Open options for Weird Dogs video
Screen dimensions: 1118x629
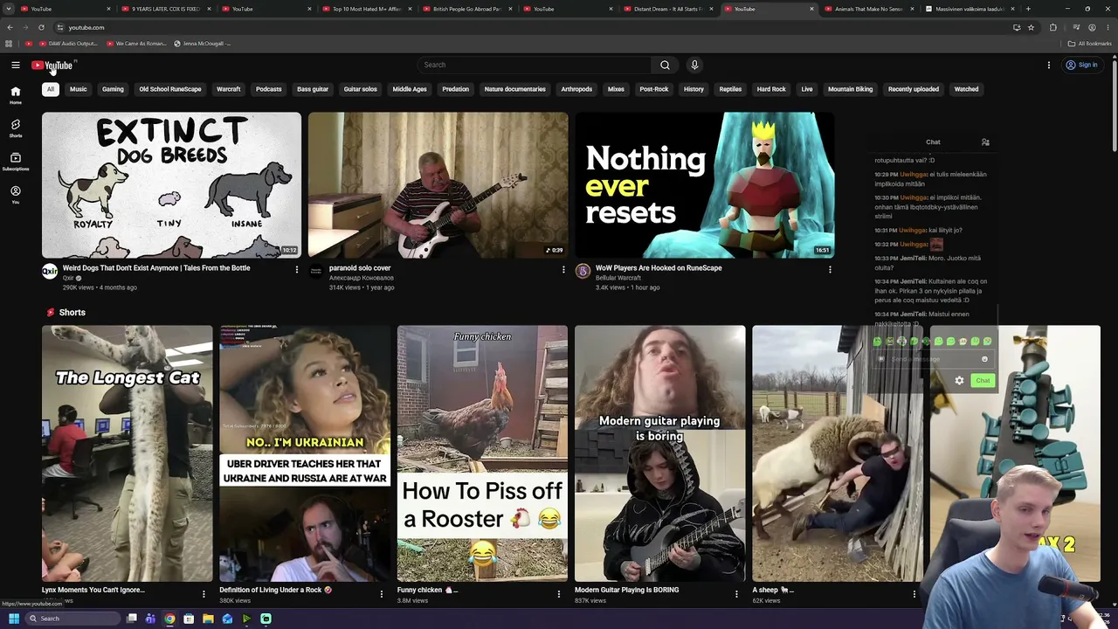point(296,269)
